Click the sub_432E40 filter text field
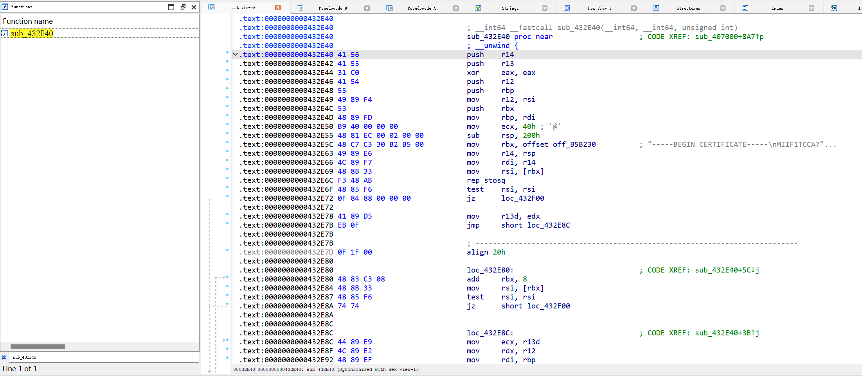The image size is (862, 376). click(104, 357)
